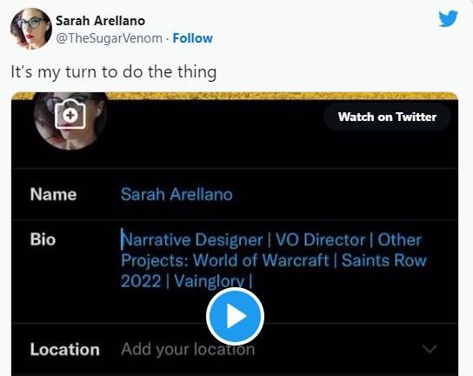Click the blue Twitter bird logo
This screenshot has width=473, height=376.
pos(449,18)
